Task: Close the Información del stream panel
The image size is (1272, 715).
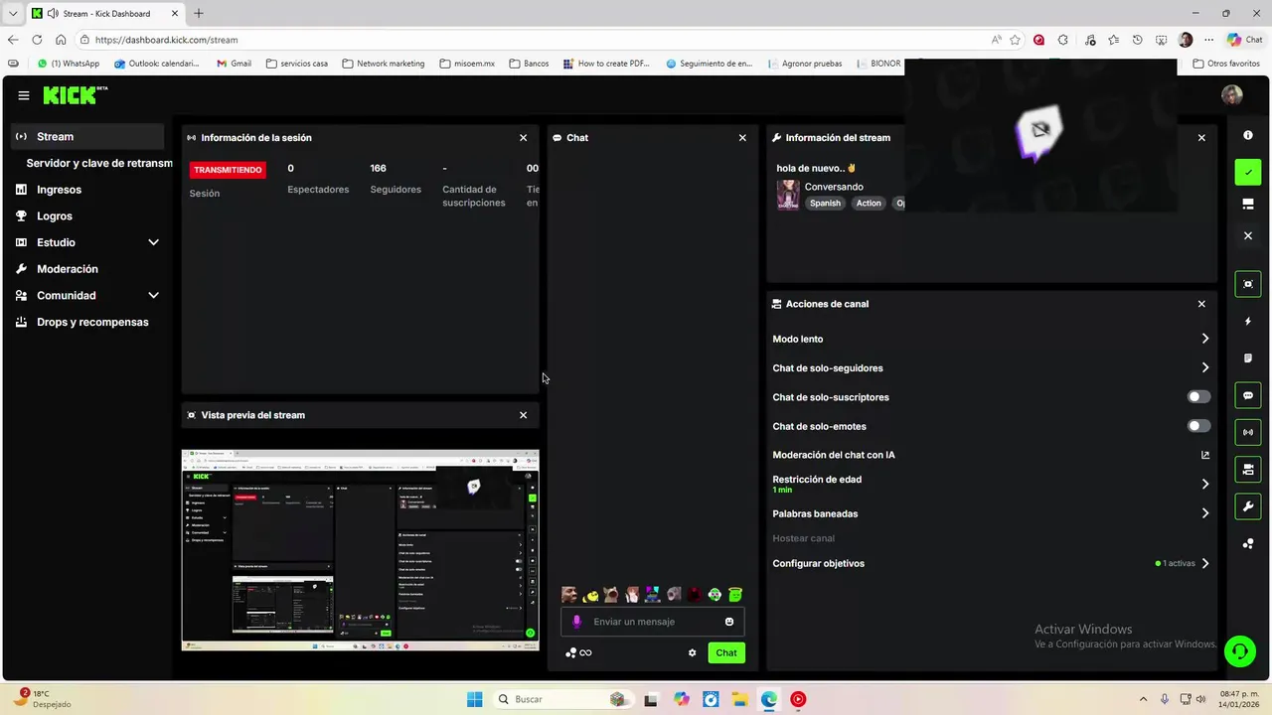Action: (x=1201, y=138)
